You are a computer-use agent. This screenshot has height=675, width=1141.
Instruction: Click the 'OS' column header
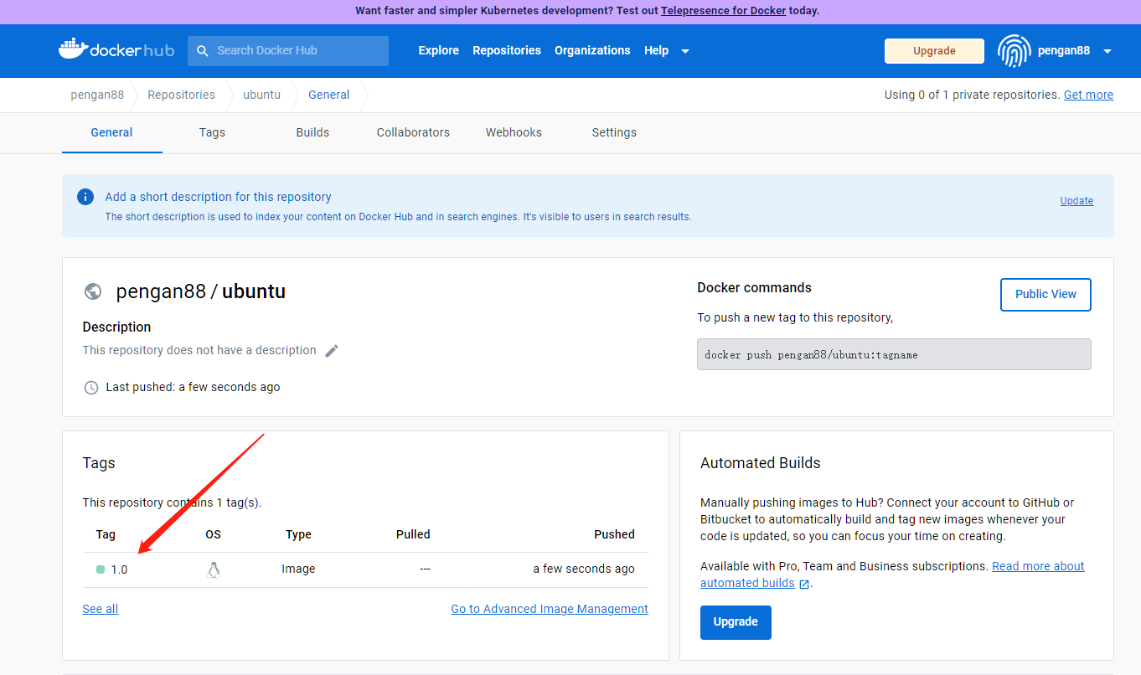point(213,534)
